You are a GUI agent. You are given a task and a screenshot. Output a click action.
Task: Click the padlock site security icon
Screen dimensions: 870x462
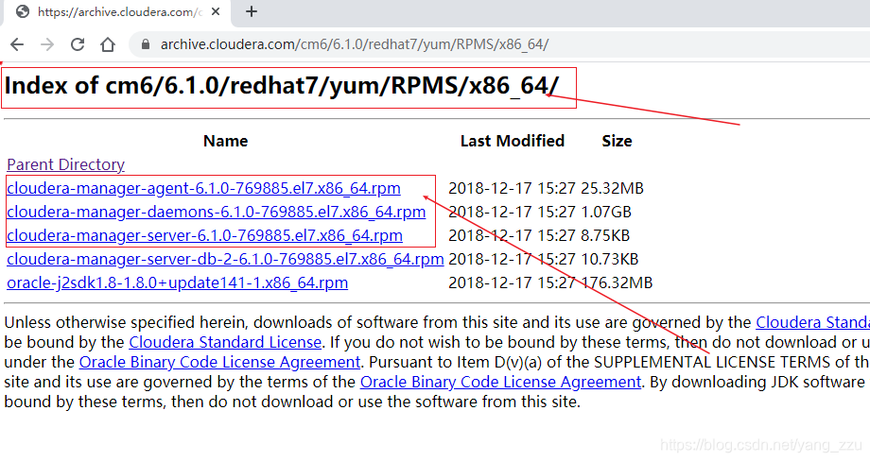(146, 44)
